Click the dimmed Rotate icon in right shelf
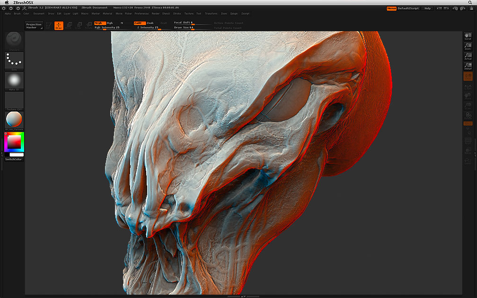This screenshot has width=477, height=298. pyautogui.click(x=468, y=116)
